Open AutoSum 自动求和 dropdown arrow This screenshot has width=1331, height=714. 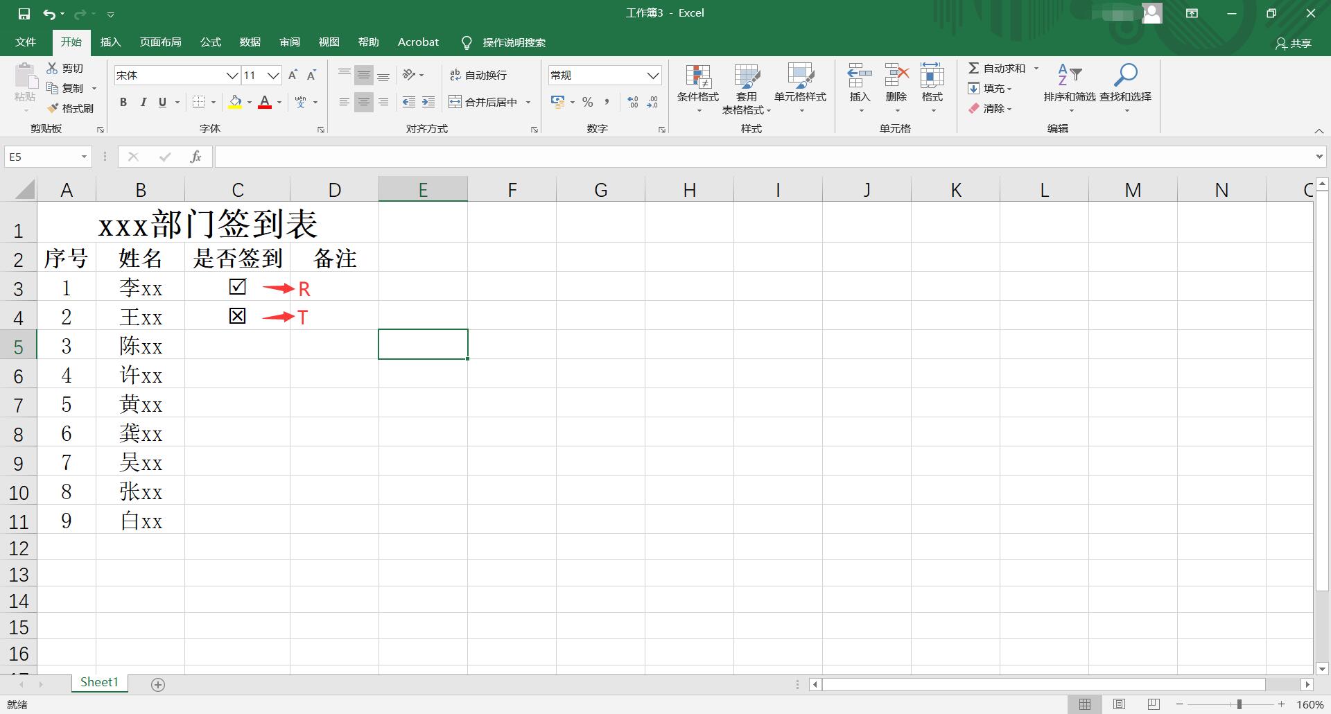(x=1036, y=68)
